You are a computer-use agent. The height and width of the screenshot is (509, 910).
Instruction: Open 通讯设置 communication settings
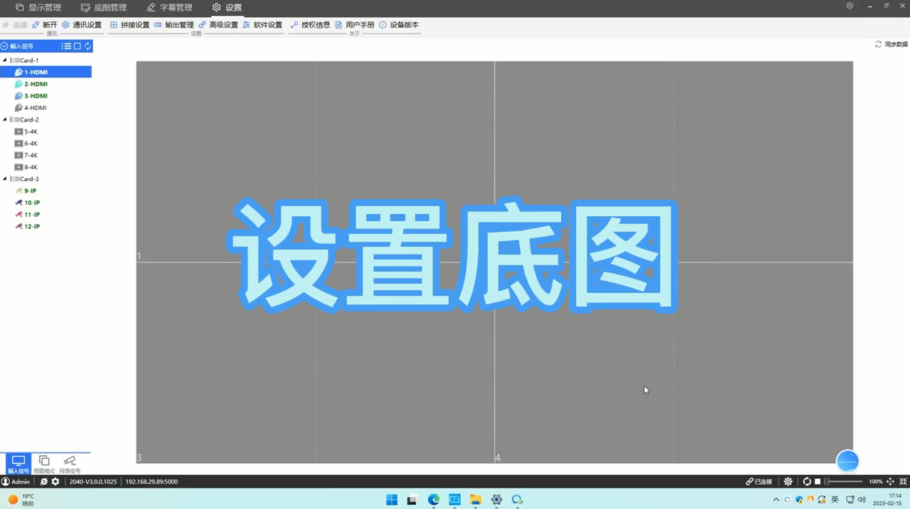click(x=82, y=25)
